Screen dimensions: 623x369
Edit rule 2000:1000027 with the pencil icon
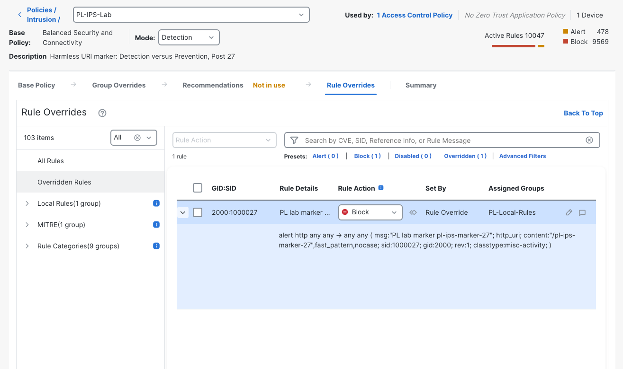(569, 212)
